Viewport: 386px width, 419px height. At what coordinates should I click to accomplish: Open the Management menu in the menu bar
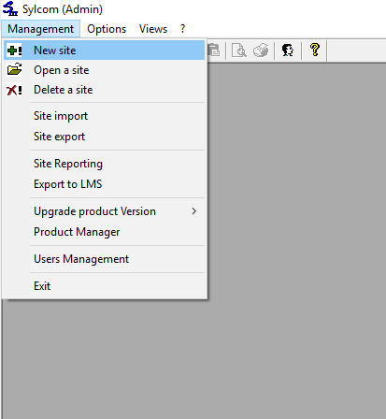pos(41,29)
